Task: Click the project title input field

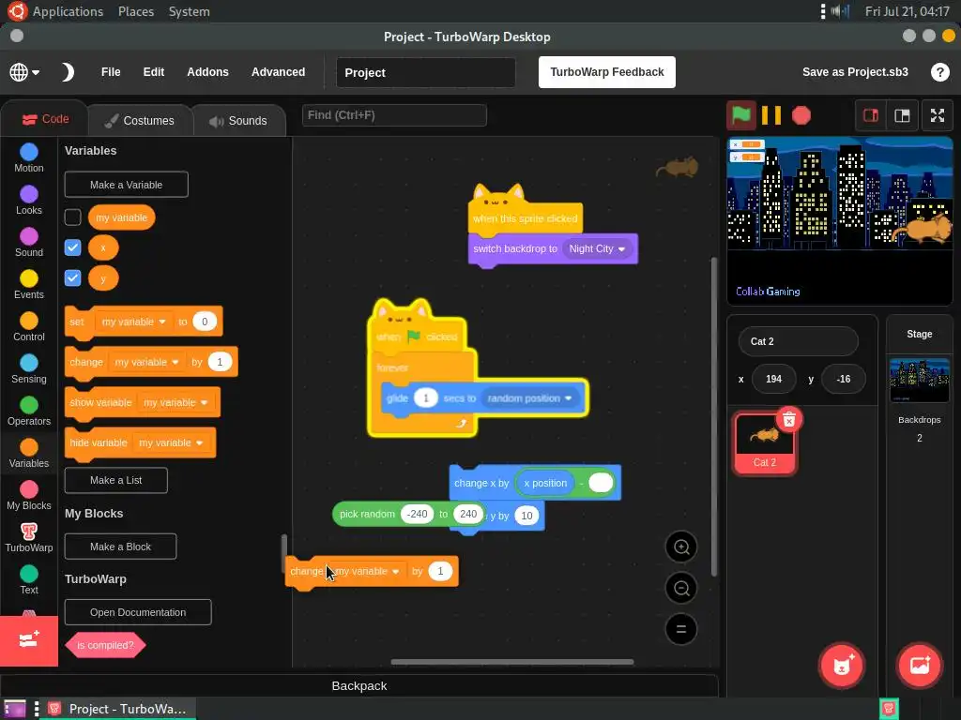Action: pos(425,72)
